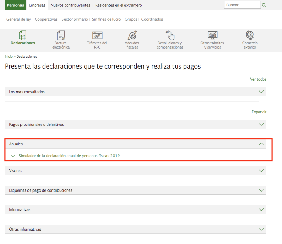
Task: Expand the Informativas section chevron
Action: tap(261, 209)
